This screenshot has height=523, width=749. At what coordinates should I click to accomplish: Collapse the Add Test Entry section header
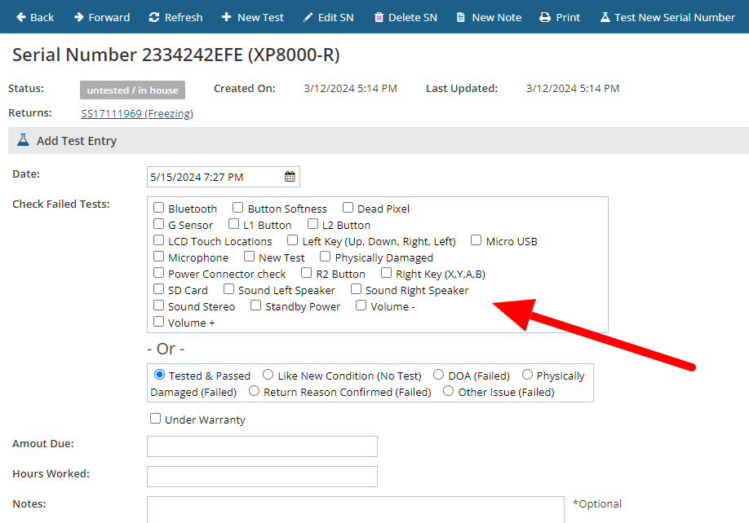pyautogui.click(x=77, y=141)
